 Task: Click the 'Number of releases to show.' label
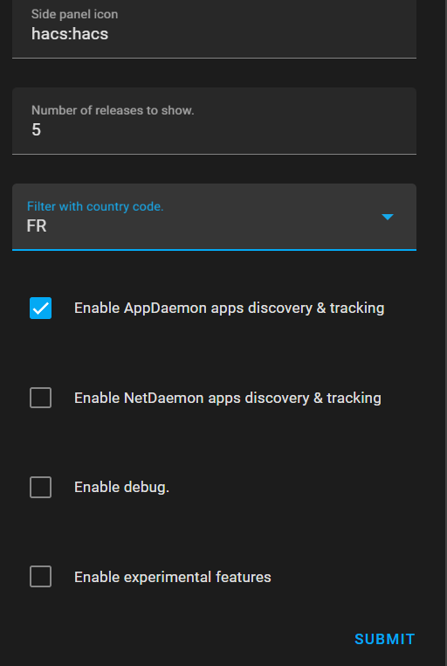click(x=113, y=110)
